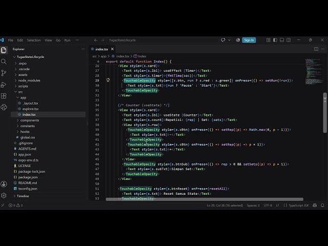This screenshot has height=246, width=328.
Task: Open the Manage gear icon
Action: pyautogui.click(x=4, y=195)
